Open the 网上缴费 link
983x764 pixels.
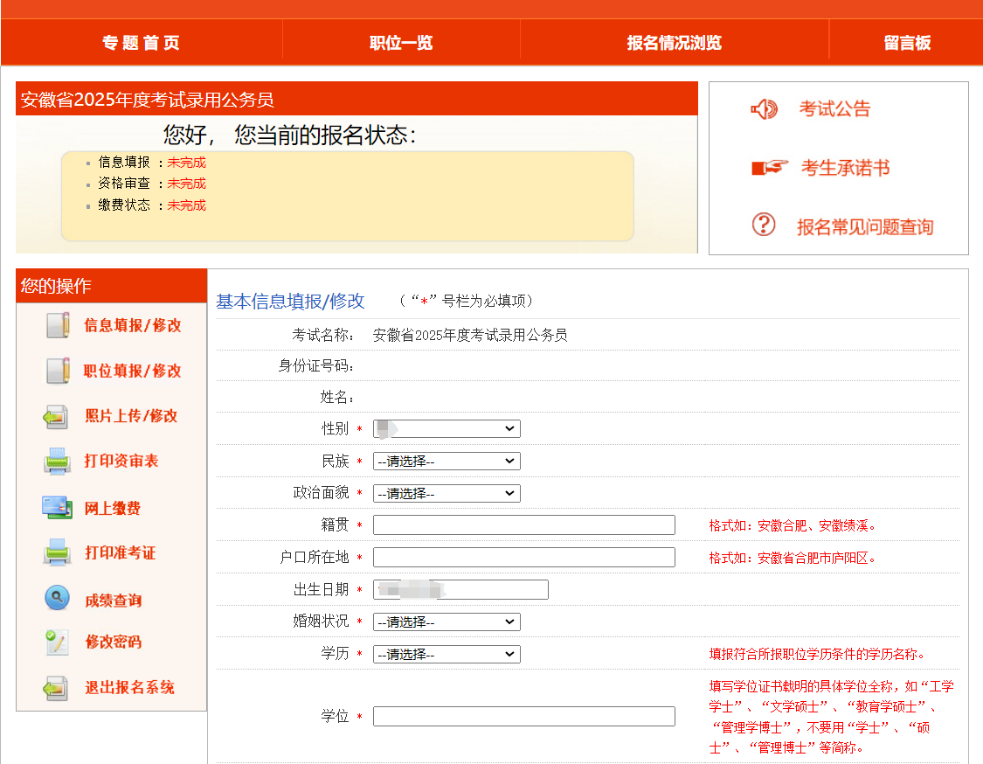point(113,508)
